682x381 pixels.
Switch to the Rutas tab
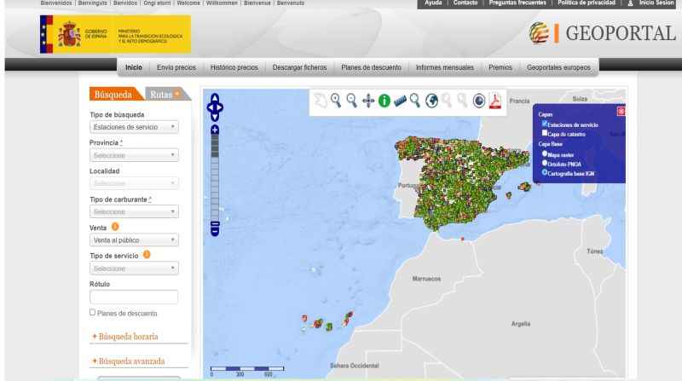coord(165,94)
